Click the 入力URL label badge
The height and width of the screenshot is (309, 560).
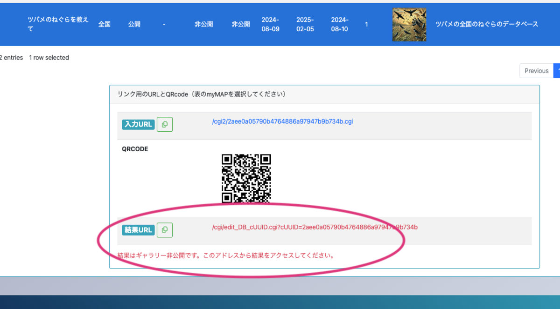point(138,124)
